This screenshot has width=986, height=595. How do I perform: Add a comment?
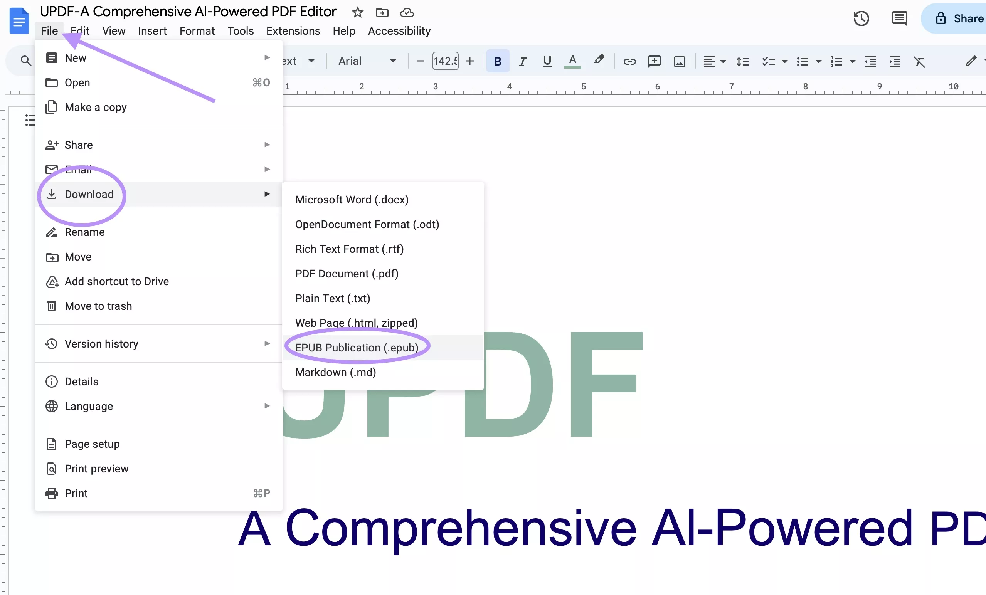tap(654, 61)
